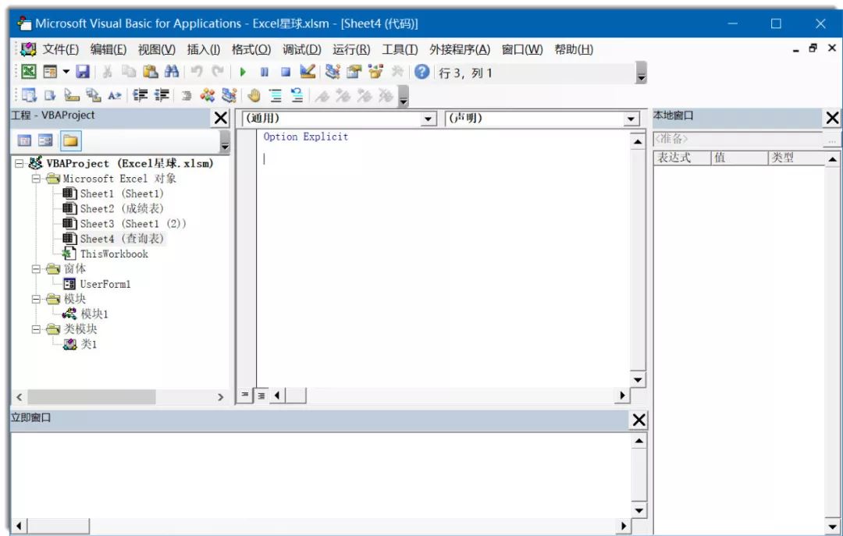Select Sheet2 (成绩表) in Project Explorer
Screen dimensions: 843x536
click(117, 208)
